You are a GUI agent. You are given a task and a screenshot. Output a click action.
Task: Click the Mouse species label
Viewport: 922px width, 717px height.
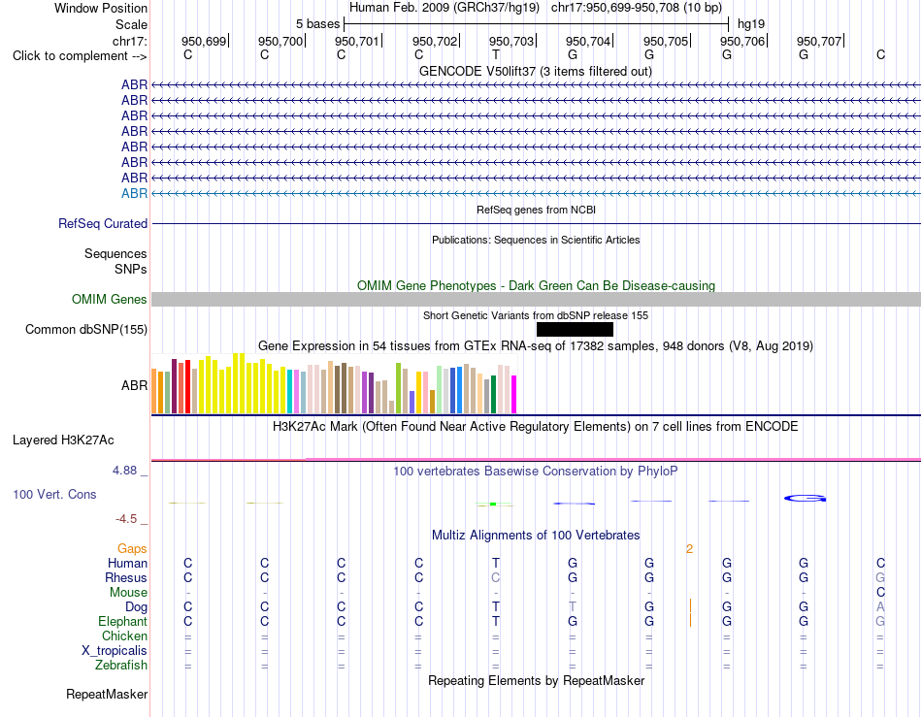pyautogui.click(x=128, y=593)
